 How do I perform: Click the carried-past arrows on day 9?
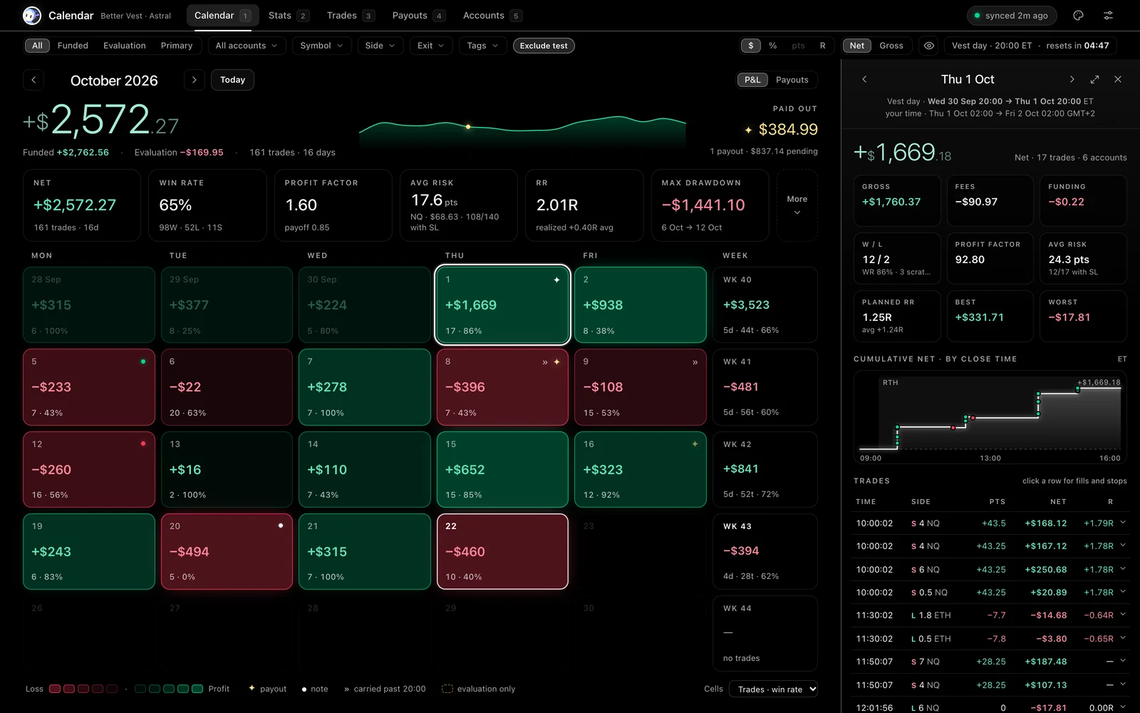[x=695, y=362]
